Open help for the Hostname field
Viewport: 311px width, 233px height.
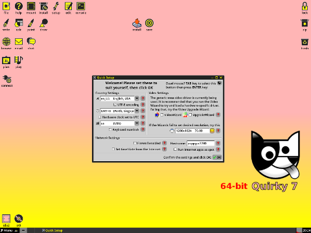(218, 143)
